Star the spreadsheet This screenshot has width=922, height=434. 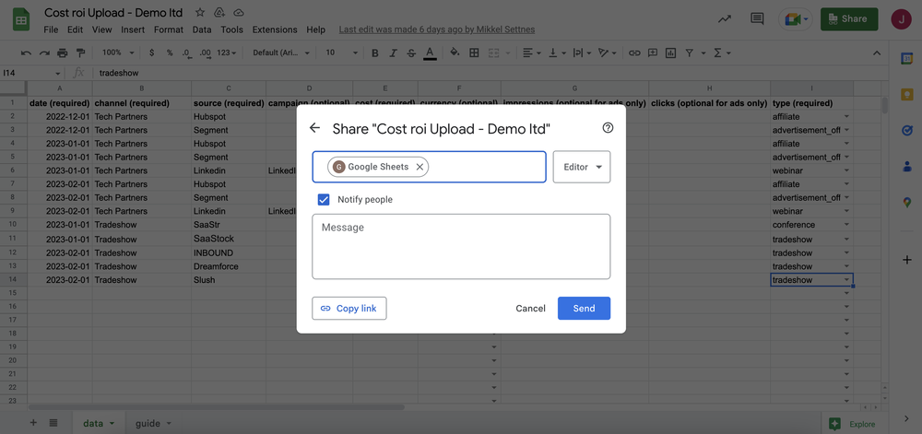click(200, 12)
